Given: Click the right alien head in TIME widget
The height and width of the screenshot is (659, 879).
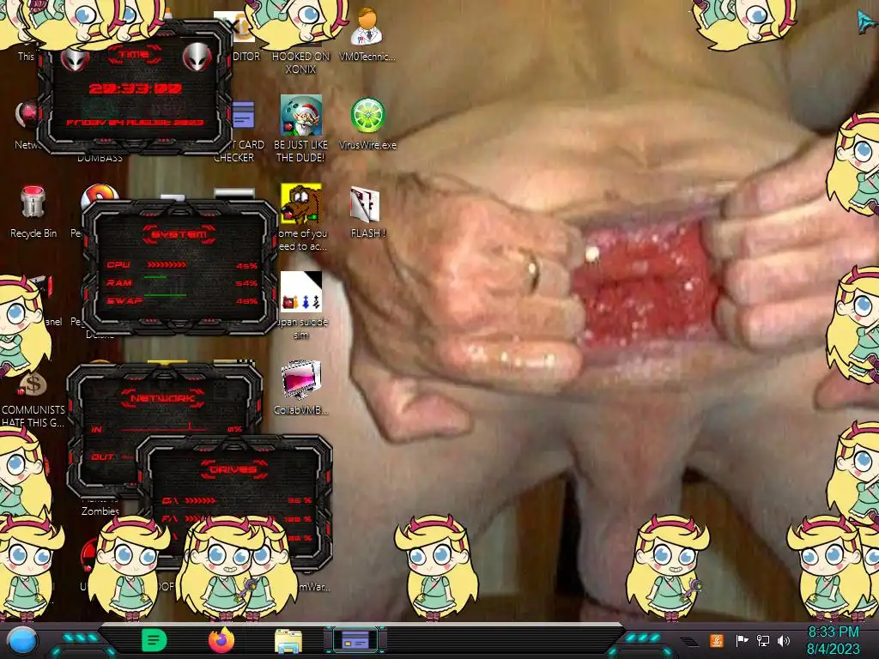Looking at the screenshot, I should 197,57.
